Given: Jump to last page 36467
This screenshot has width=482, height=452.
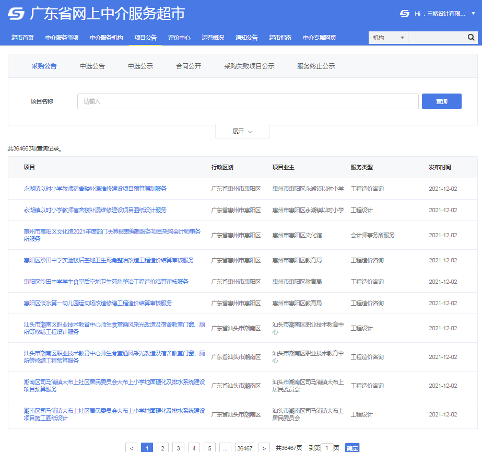Looking at the screenshot, I should click(244, 448).
